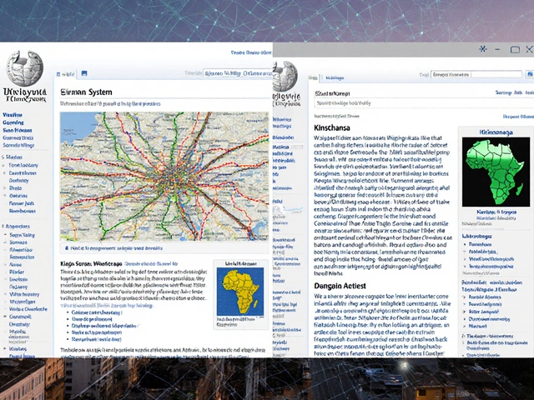
Task: Close the Kinschansa window
Action: (x=529, y=49)
